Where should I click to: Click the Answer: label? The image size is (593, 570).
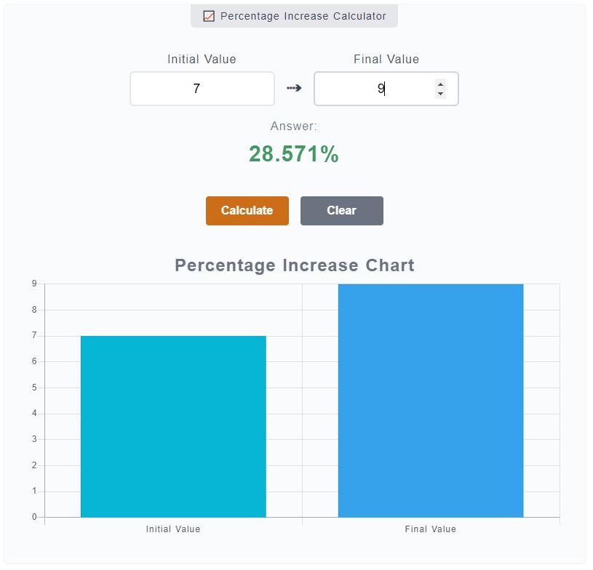[292, 126]
